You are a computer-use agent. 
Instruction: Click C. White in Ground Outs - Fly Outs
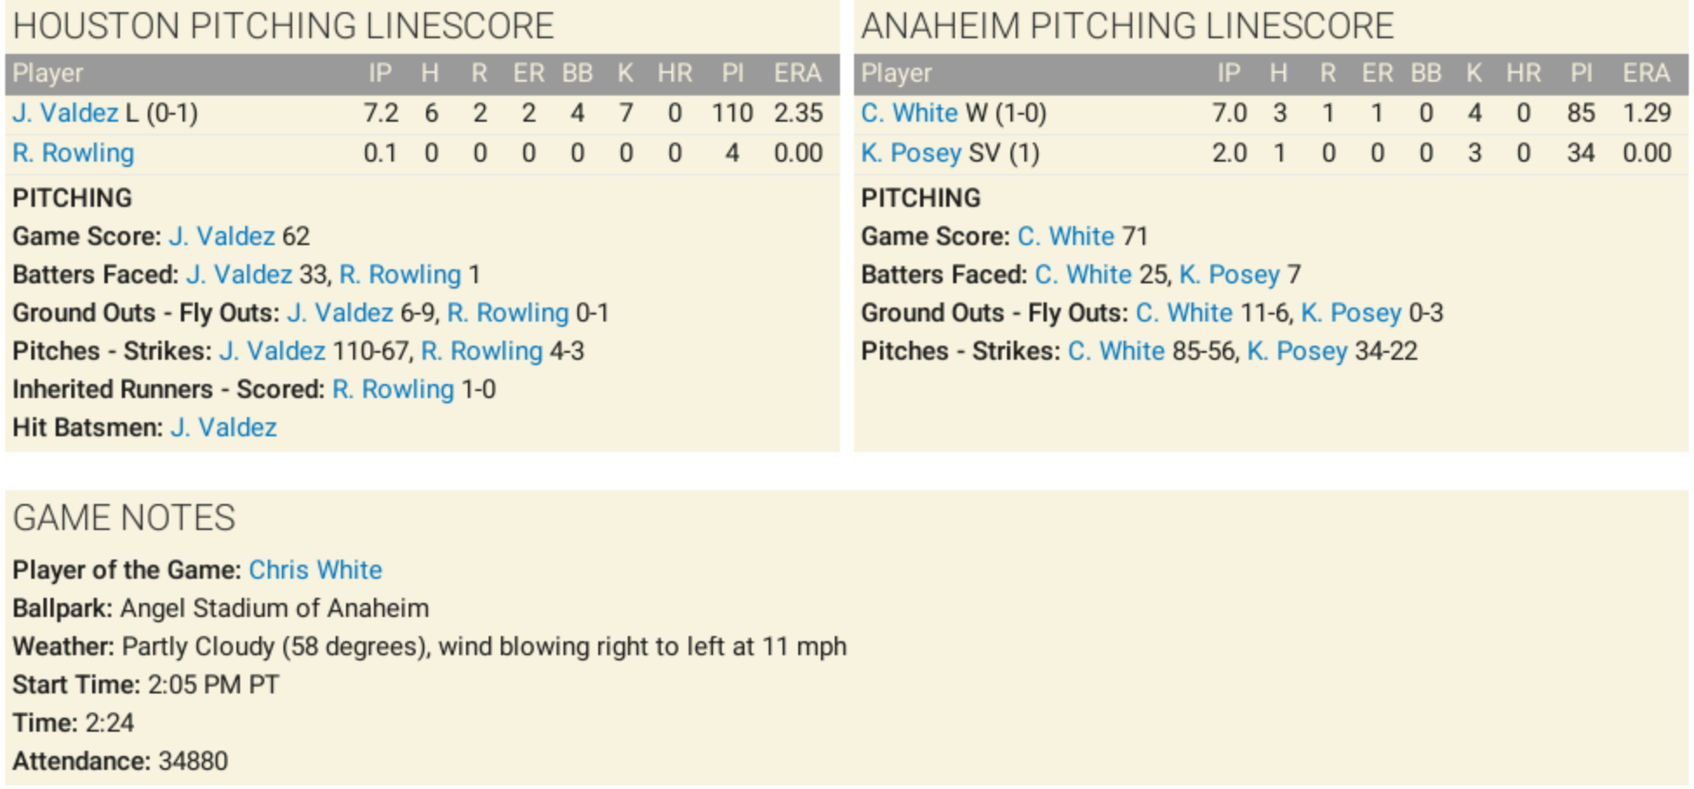[1184, 313]
